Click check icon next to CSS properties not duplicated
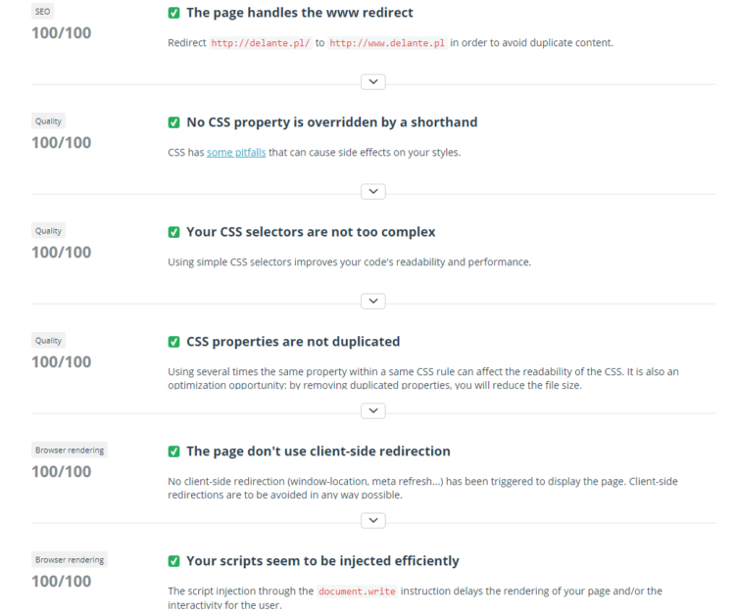This screenshot has width=735, height=616. tap(173, 342)
